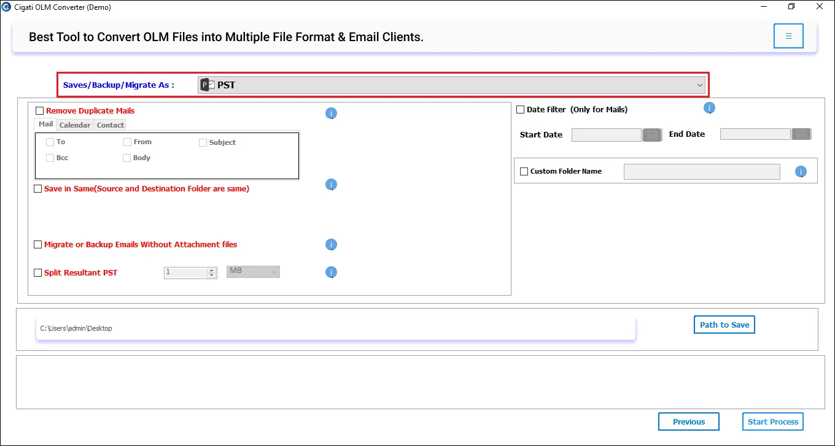Click info icon for Remove Duplicate Mails
This screenshot has width=835, height=446.
pos(331,113)
